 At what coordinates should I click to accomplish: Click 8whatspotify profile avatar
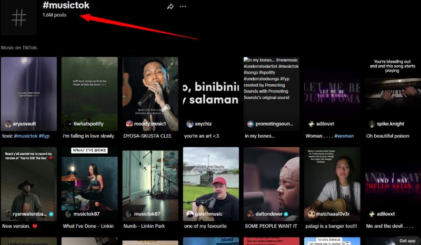(69, 124)
